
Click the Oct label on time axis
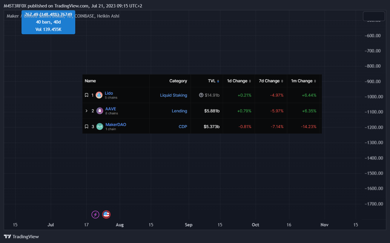pos(255,225)
